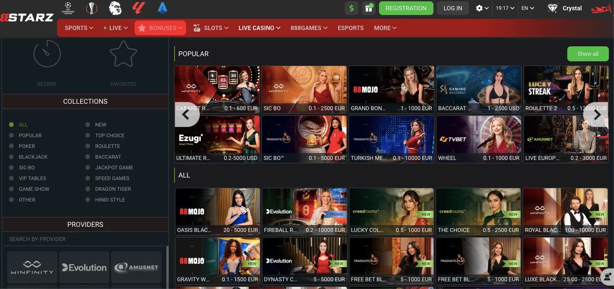Expand the BONUSES menu dropdown
The height and width of the screenshot is (289, 614).
pos(160,28)
